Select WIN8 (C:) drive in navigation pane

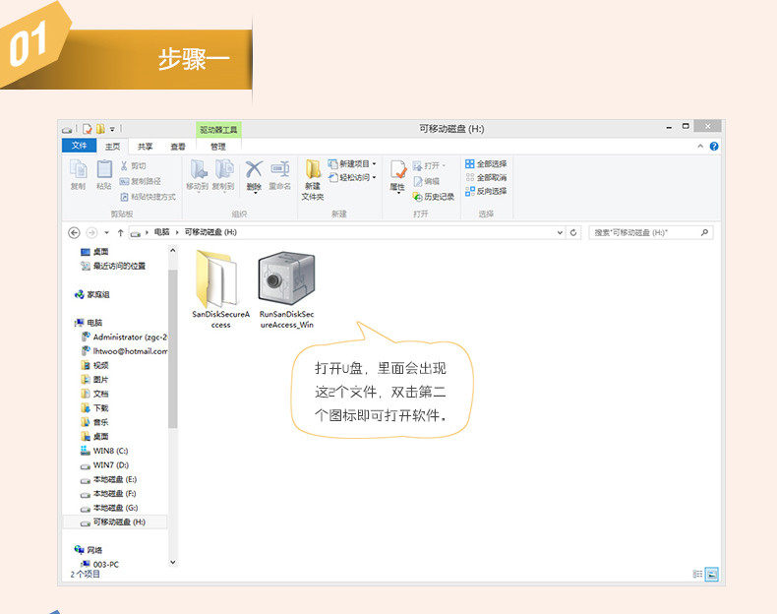(x=104, y=451)
